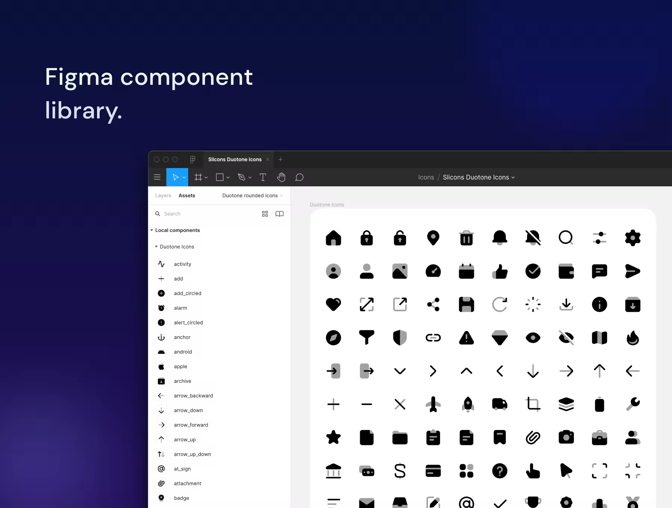The height and width of the screenshot is (508, 672).
Task: Switch to grid view in Assets
Action: click(265, 214)
